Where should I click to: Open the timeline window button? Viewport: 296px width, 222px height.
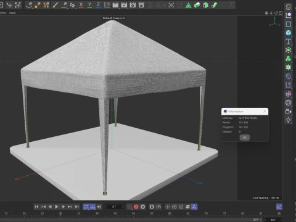tap(279, 207)
